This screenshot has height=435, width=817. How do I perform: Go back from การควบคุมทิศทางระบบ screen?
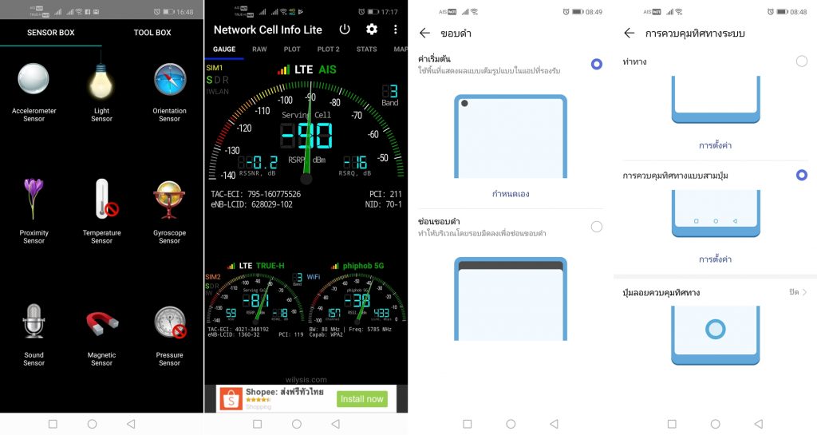pos(630,33)
